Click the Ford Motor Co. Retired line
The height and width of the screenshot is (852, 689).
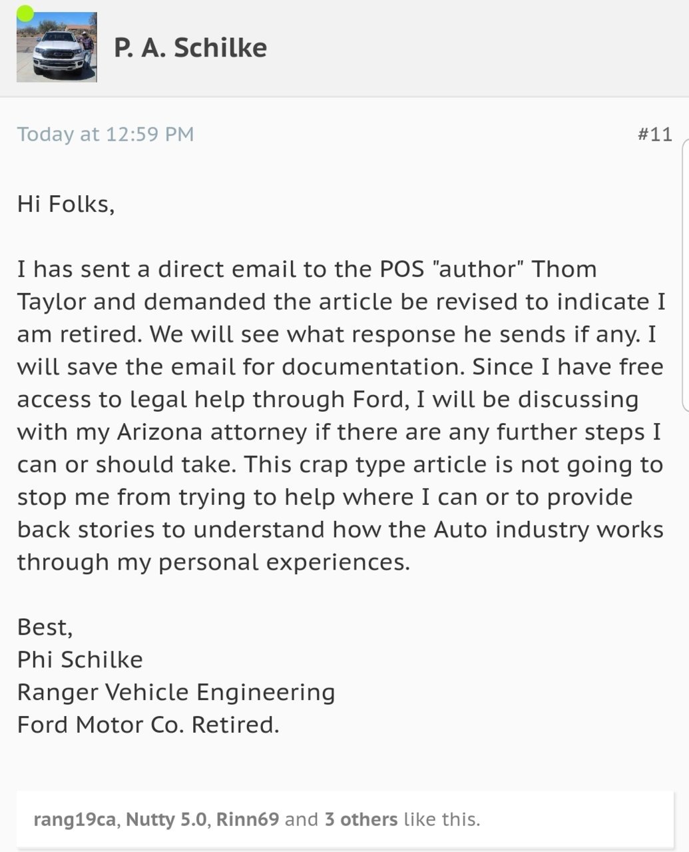pos(148,725)
